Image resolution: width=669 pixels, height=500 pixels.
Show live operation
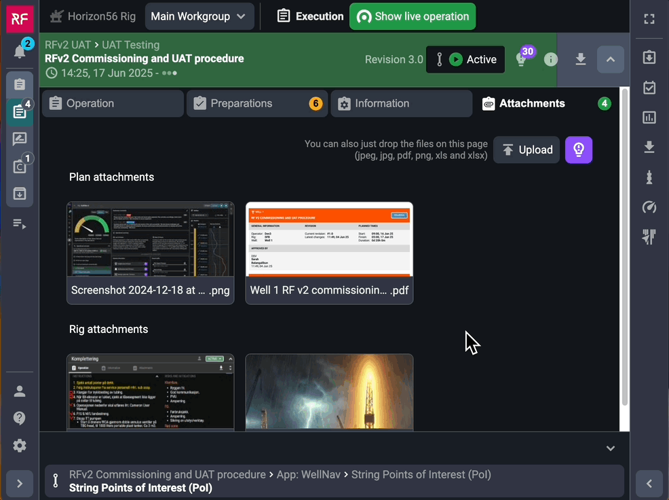413,16
